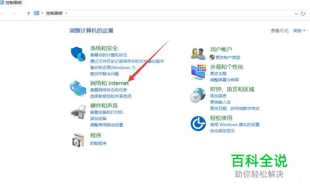This screenshot has height=194, width=310.
Task: Open 通过文件历史记录保存你的文件备份副本
Action: (x=127, y=61)
